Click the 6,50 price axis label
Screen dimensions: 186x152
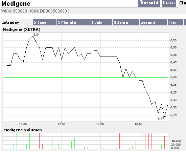(x=173, y=47)
